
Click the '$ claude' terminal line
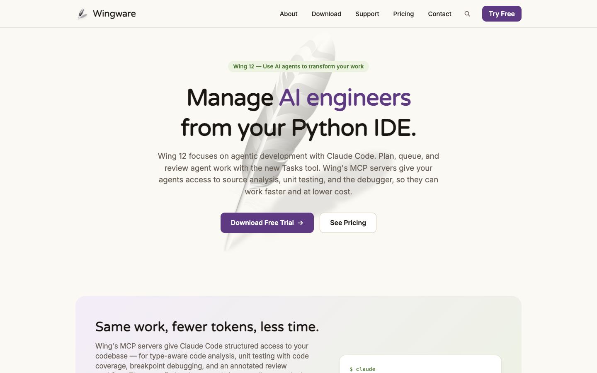click(x=362, y=369)
